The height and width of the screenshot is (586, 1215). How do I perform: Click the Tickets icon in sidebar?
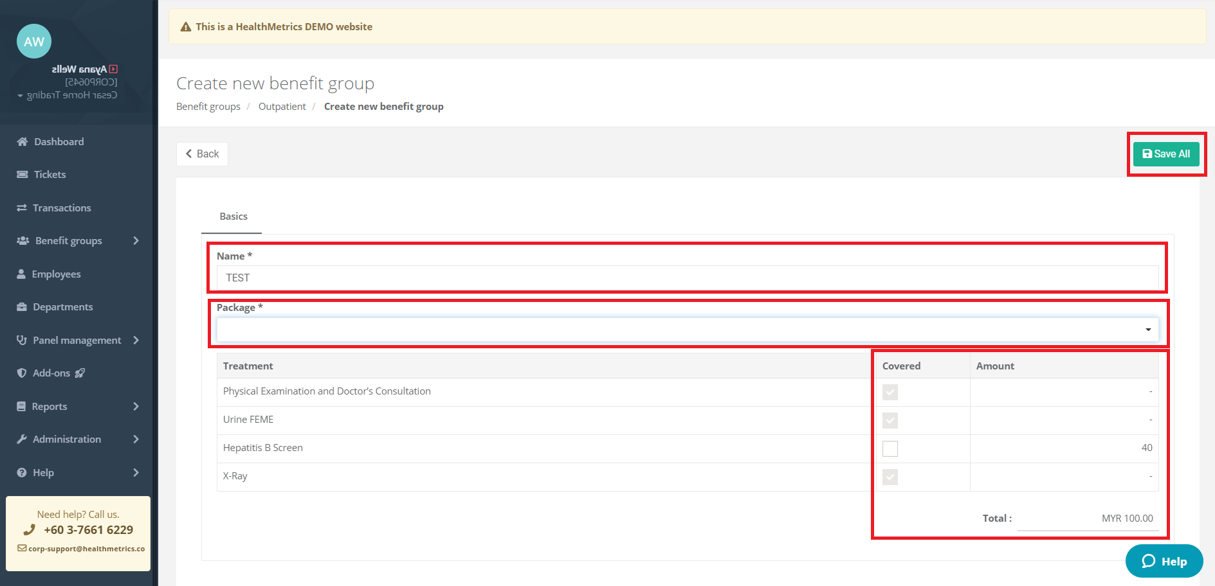point(23,175)
